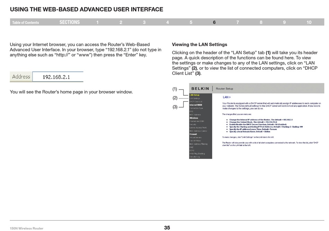This screenshot has height=231, width=329.
Task: Open DMZ in sidebar
Action: coord(192,147)
